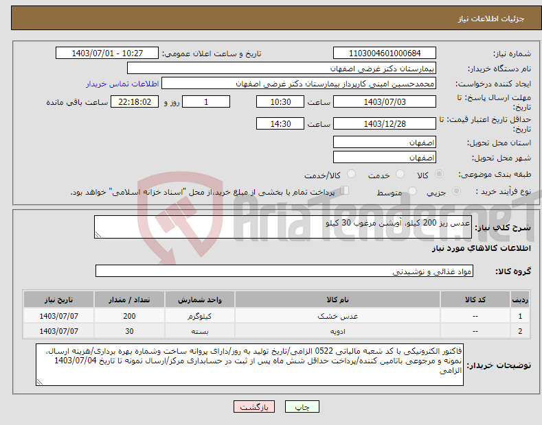Select the خدمت radio button
This screenshot has height=425, width=542.
(x=400, y=174)
